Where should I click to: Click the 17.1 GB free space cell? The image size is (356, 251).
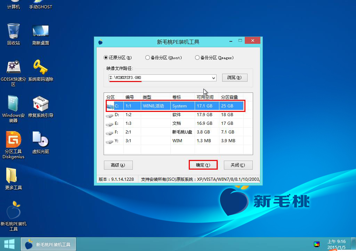coord(204,106)
